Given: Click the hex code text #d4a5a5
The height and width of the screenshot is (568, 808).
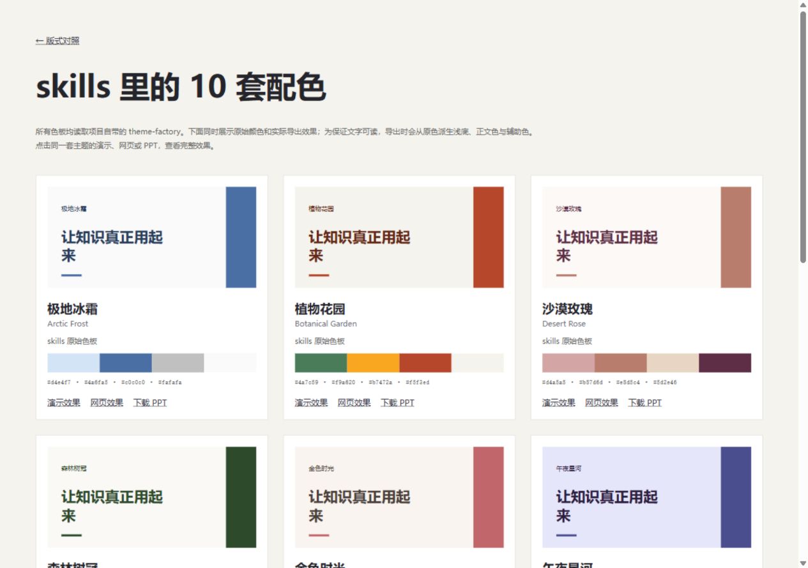Looking at the screenshot, I should pos(554,383).
